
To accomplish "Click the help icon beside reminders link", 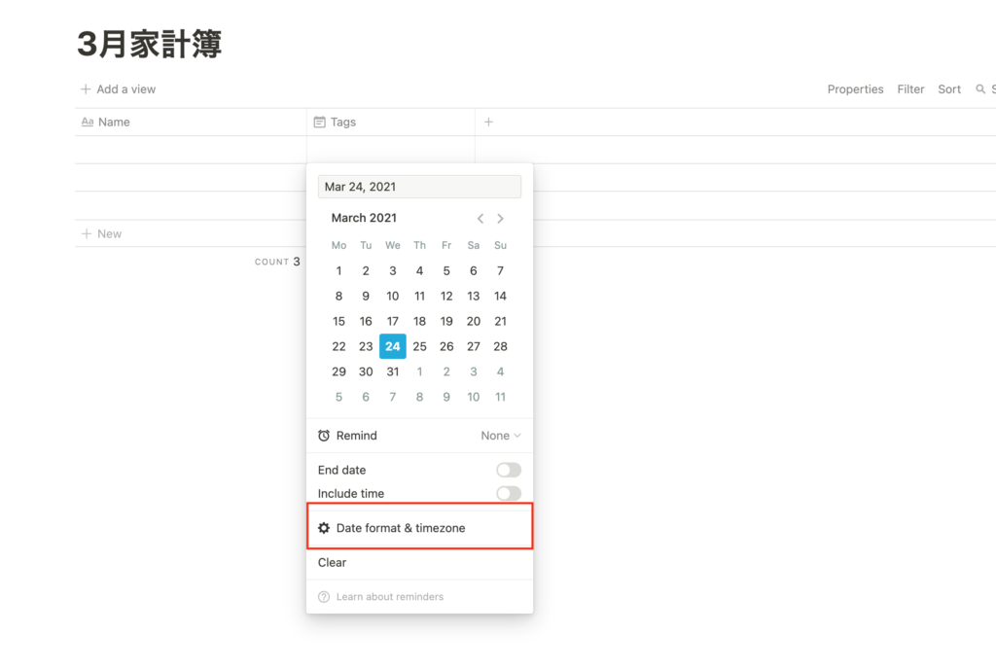I will click(x=324, y=597).
